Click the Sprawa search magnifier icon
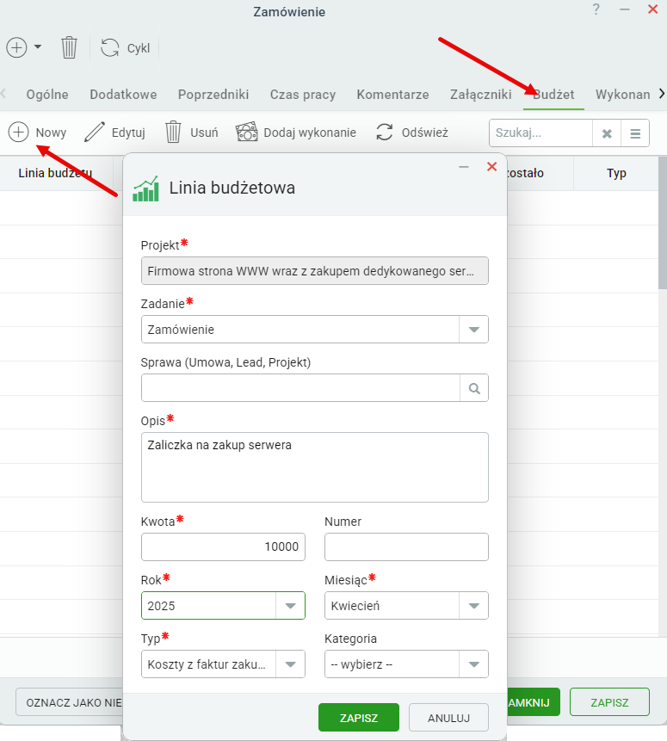 pos(474,388)
